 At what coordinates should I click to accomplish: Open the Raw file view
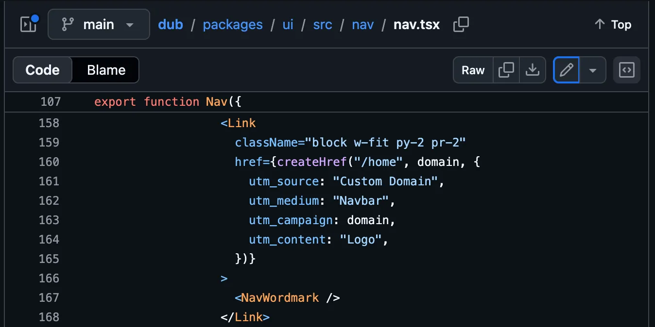[x=473, y=70]
